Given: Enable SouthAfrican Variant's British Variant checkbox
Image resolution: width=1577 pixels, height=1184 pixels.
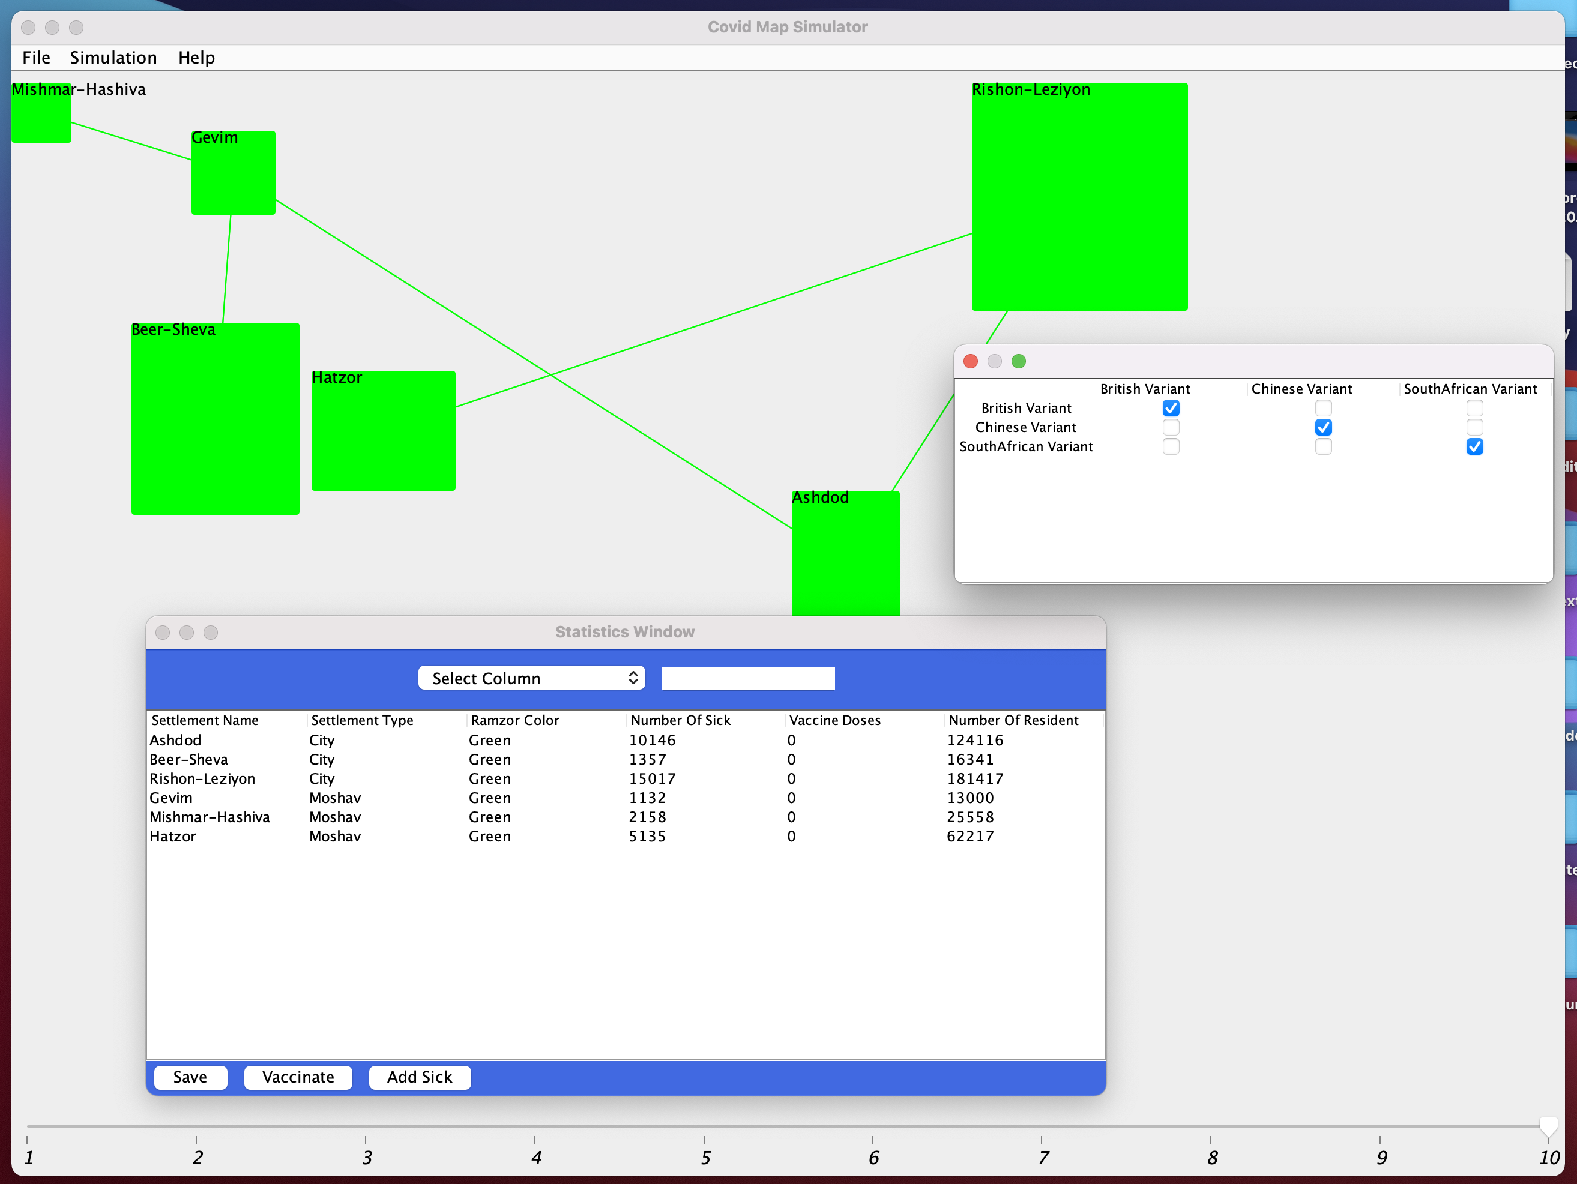Looking at the screenshot, I should [1171, 447].
